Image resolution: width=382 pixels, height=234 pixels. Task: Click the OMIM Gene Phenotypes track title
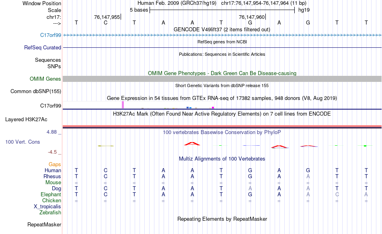tap(222, 73)
